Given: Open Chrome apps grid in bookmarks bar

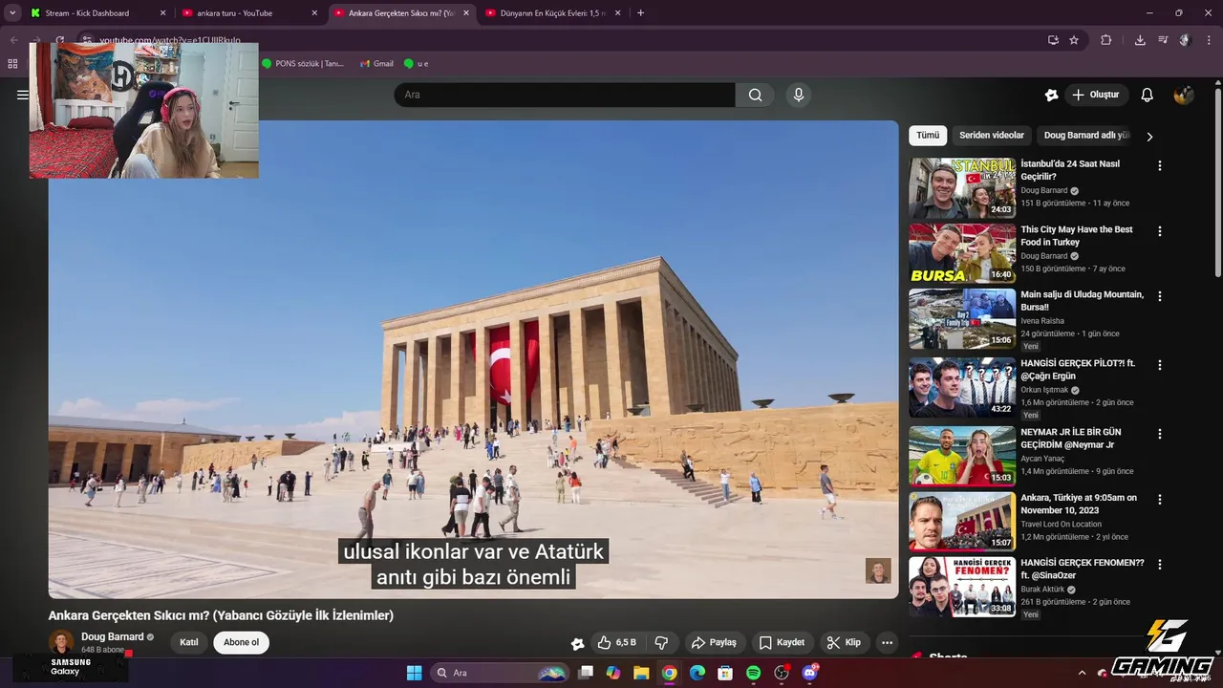Looking at the screenshot, I should tap(12, 64).
